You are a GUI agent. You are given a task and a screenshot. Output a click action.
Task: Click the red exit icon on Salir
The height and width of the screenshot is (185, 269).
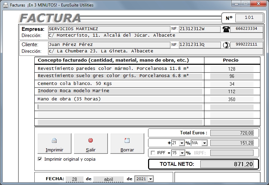[91, 140]
